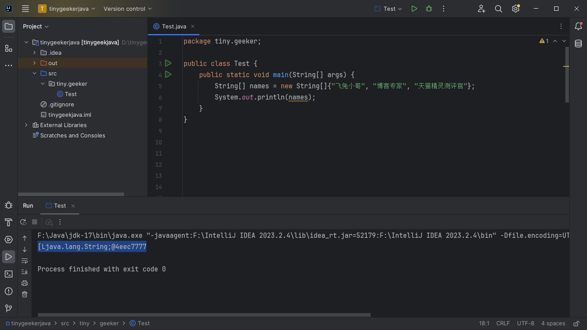Viewport: 587px width, 330px height.
Task: Open Search Everywhere magnifier
Action: (x=498, y=9)
